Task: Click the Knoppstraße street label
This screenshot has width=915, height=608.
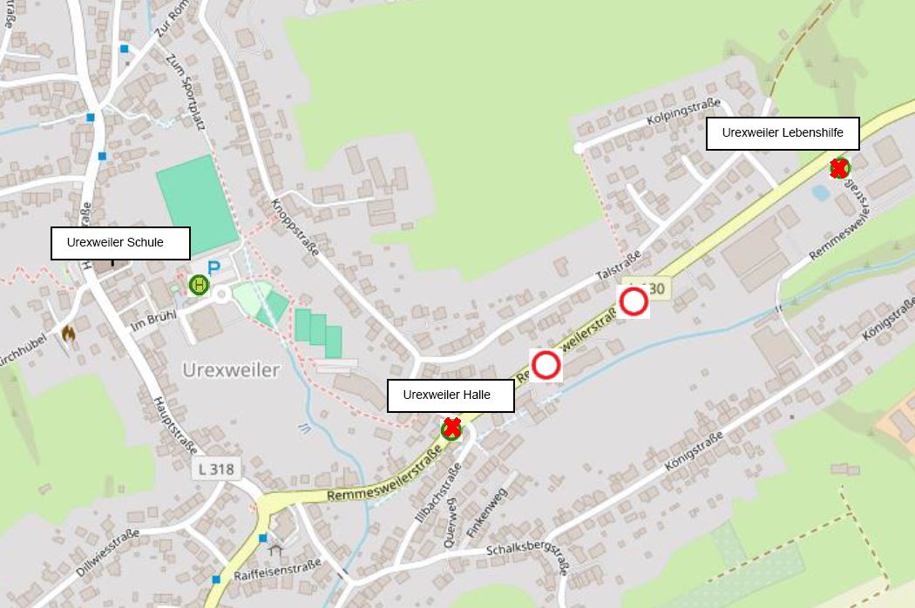Action: pos(295,227)
